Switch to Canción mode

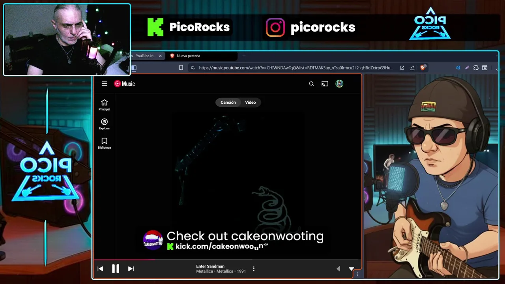(x=228, y=103)
